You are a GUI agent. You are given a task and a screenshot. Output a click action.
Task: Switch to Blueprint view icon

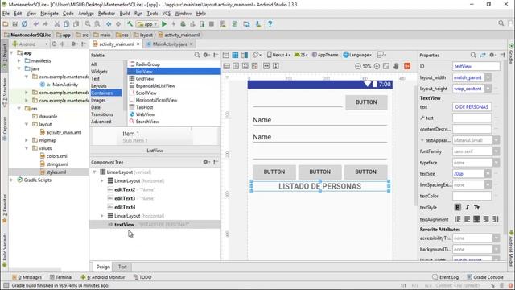(235, 55)
